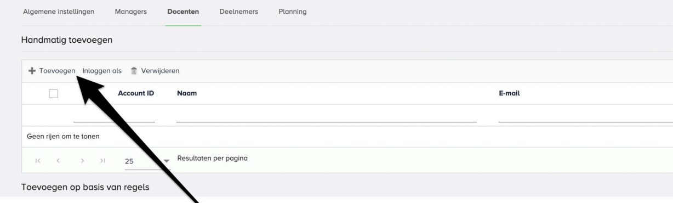Click the E-mail filter input field
673x203 pixels.
point(585,115)
